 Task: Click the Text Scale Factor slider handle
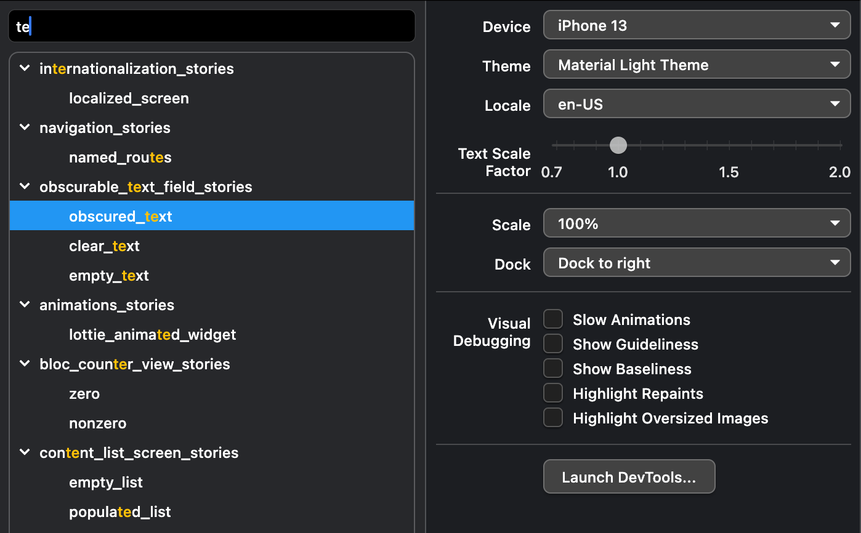618,145
